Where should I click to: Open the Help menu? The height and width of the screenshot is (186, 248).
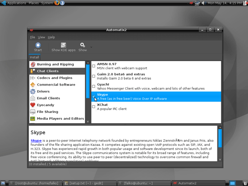click(x=51, y=37)
